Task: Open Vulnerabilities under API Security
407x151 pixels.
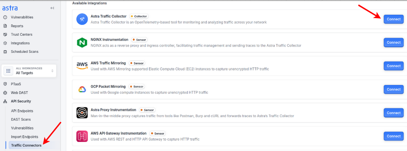Action: point(22,128)
